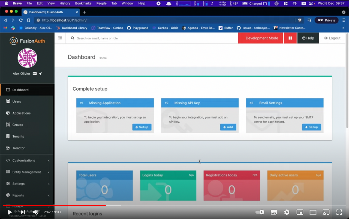Screen dimensions: 349x219
Task: Open the Dashboard sidebar item
Action: (27, 90)
